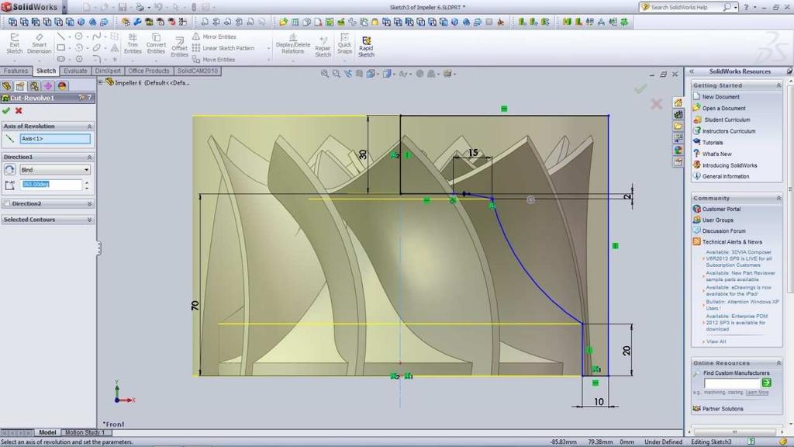
Task: Click the Repair Sketch tool
Action: coord(323,46)
